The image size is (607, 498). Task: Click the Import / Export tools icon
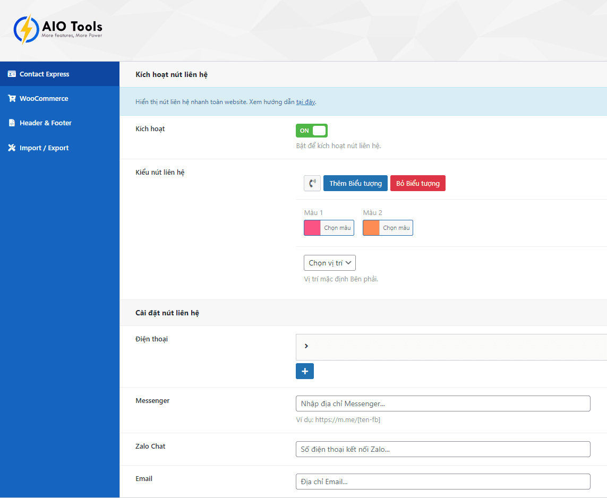pos(12,148)
